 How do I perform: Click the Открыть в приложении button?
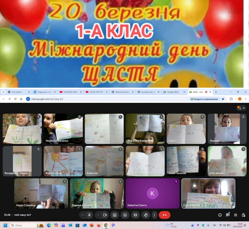(x=204, y=99)
